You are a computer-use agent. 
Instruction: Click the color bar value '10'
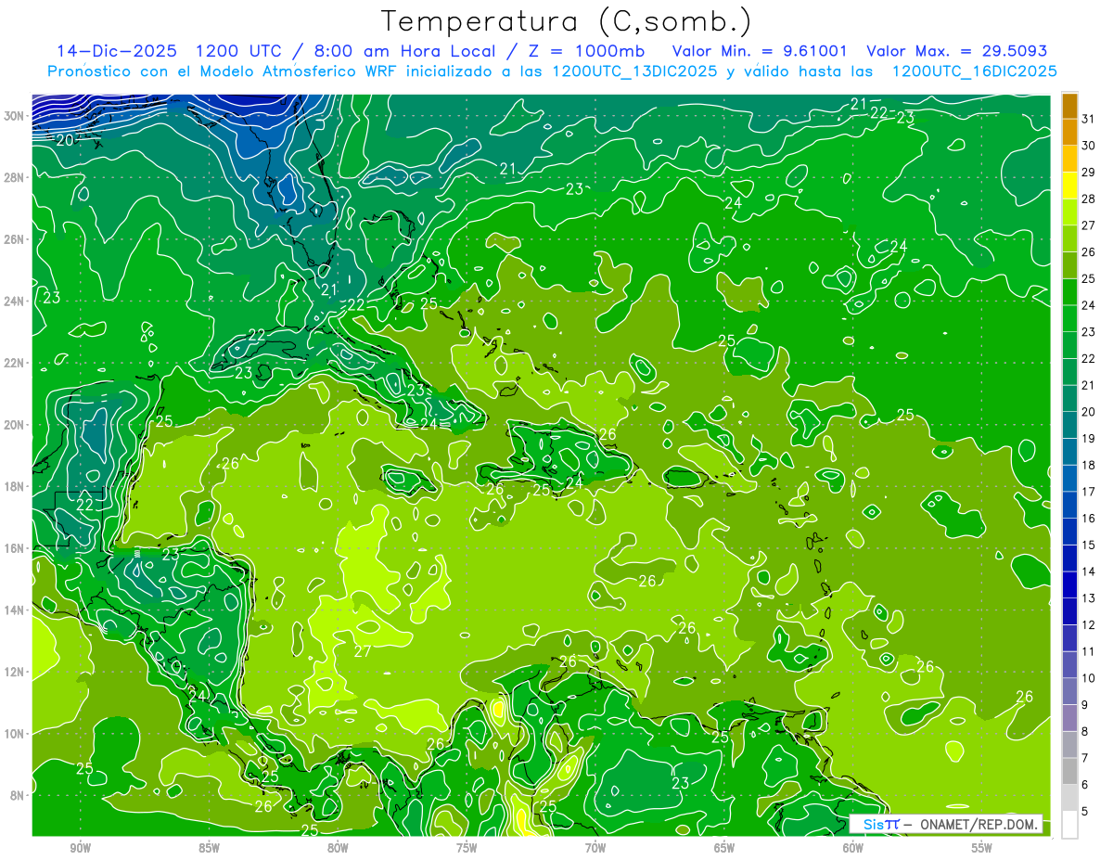tap(1089, 677)
